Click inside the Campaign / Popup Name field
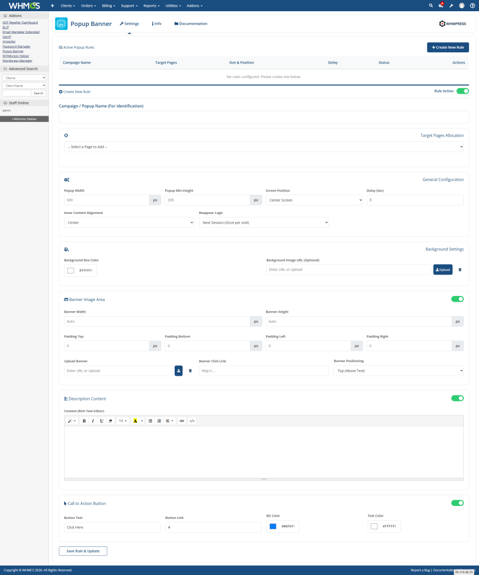This screenshot has height=575, width=479. coord(264,116)
